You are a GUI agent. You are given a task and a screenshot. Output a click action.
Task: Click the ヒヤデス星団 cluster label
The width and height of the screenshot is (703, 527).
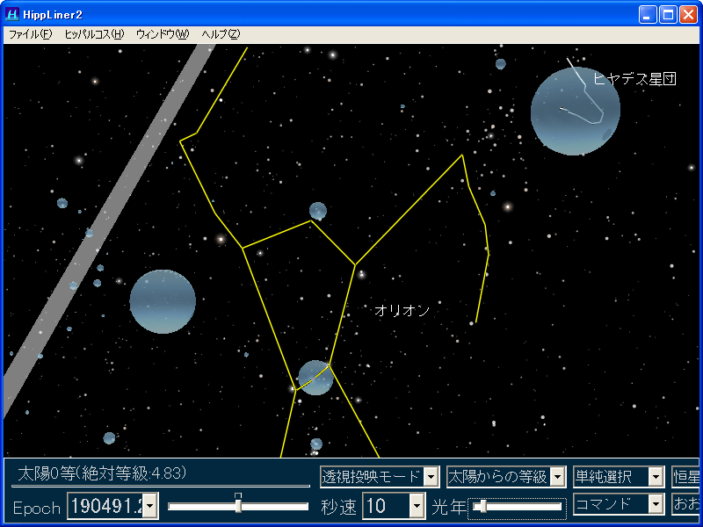[x=634, y=79]
